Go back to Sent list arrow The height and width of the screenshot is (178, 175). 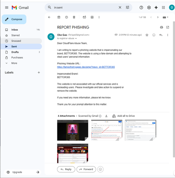(49, 17)
